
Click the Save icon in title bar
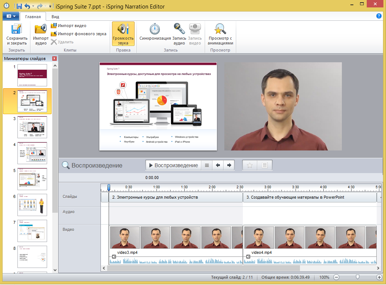[x=19, y=6]
